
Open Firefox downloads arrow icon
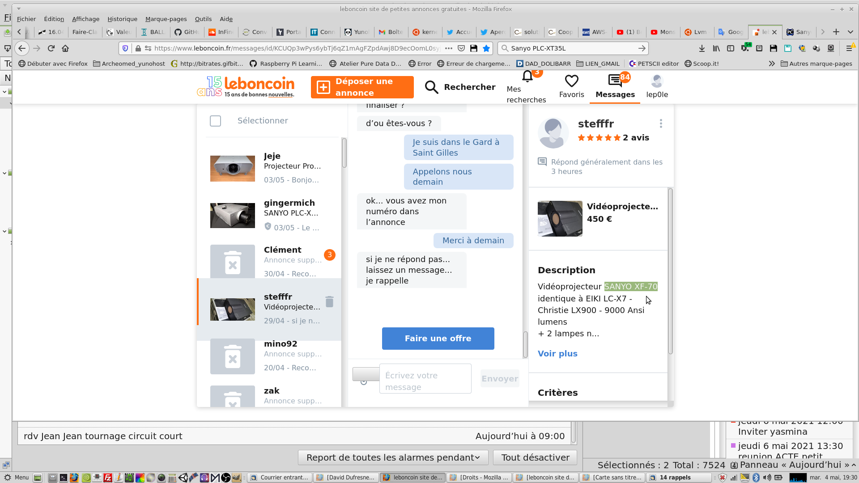coord(702,48)
